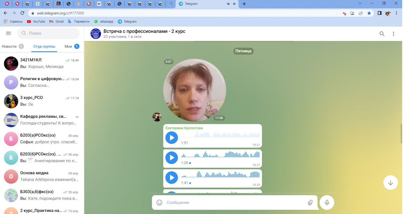Open chat with Анкетирование preview
Screen dimensions: 403x214
tap(41, 157)
